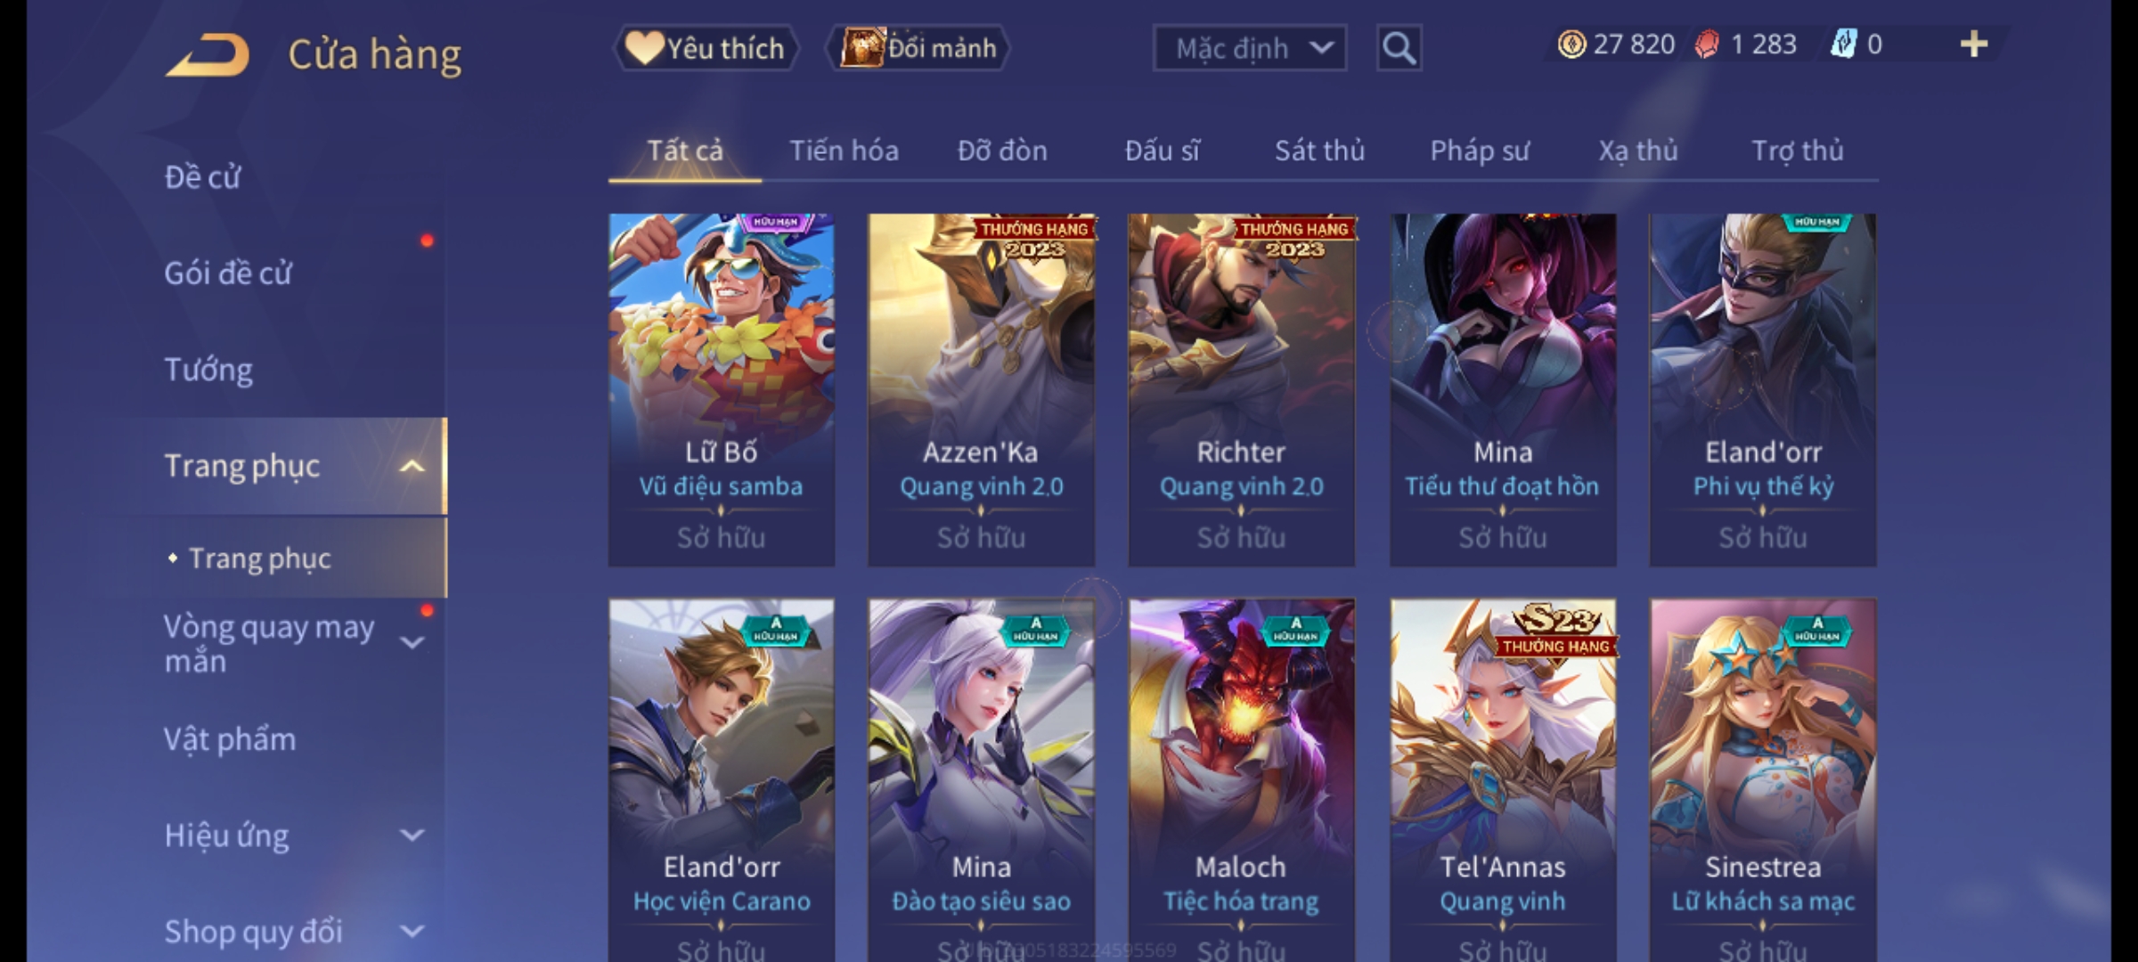The image size is (2138, 962).
Task: Tap the blue voucher currency icon
Action: [x=1842, y=45]
